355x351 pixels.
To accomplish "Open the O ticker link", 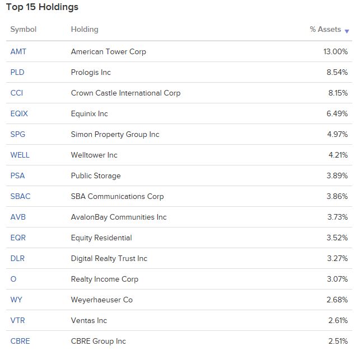I will pyautogui.click(x=13, y=279).
